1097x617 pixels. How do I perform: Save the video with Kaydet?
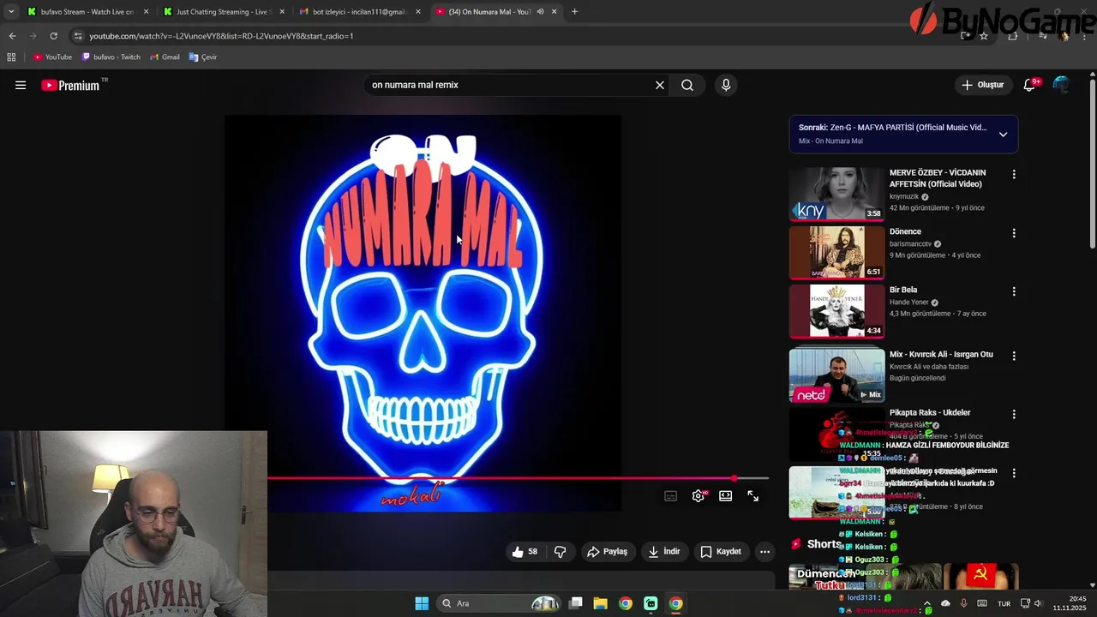(721, 552)
